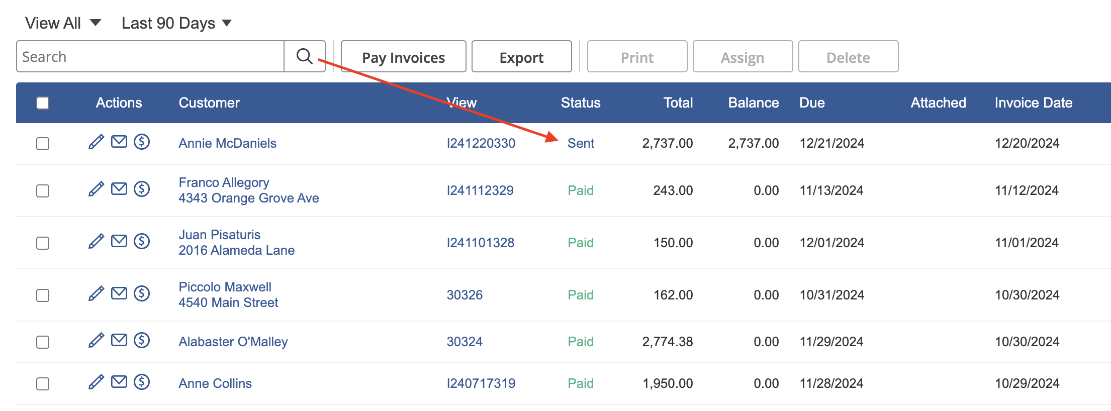Open payment dollar icon for Juan Pisaturis
The height and width of the screenshot is (411, 1111).
tap(142, 241)
